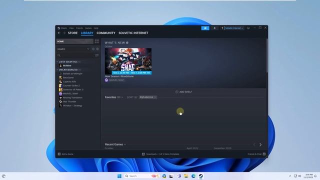Open the View menu
The width and height of the screenshot is (320, 180).
pos(71,28)
